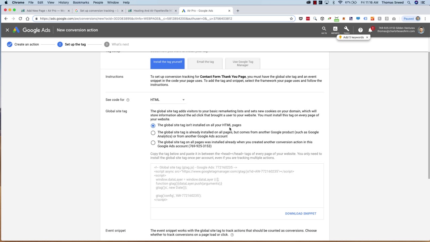Open the Tools wrench icon
The width and height of the screenshot is (430, 242).
tap(346, 30)
